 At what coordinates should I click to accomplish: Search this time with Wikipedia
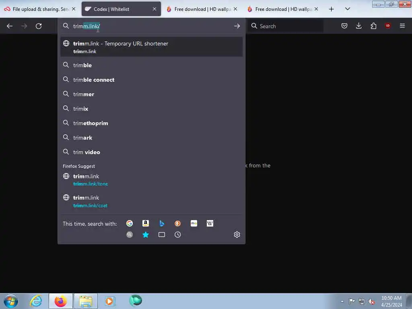tap(210, 223)
